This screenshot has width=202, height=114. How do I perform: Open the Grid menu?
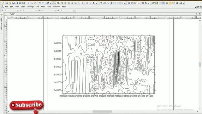click(37, 7)
